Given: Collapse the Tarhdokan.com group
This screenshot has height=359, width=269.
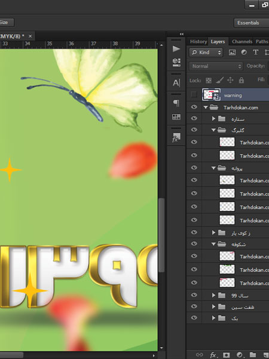Looking at the screenshot, I should 206,107.
